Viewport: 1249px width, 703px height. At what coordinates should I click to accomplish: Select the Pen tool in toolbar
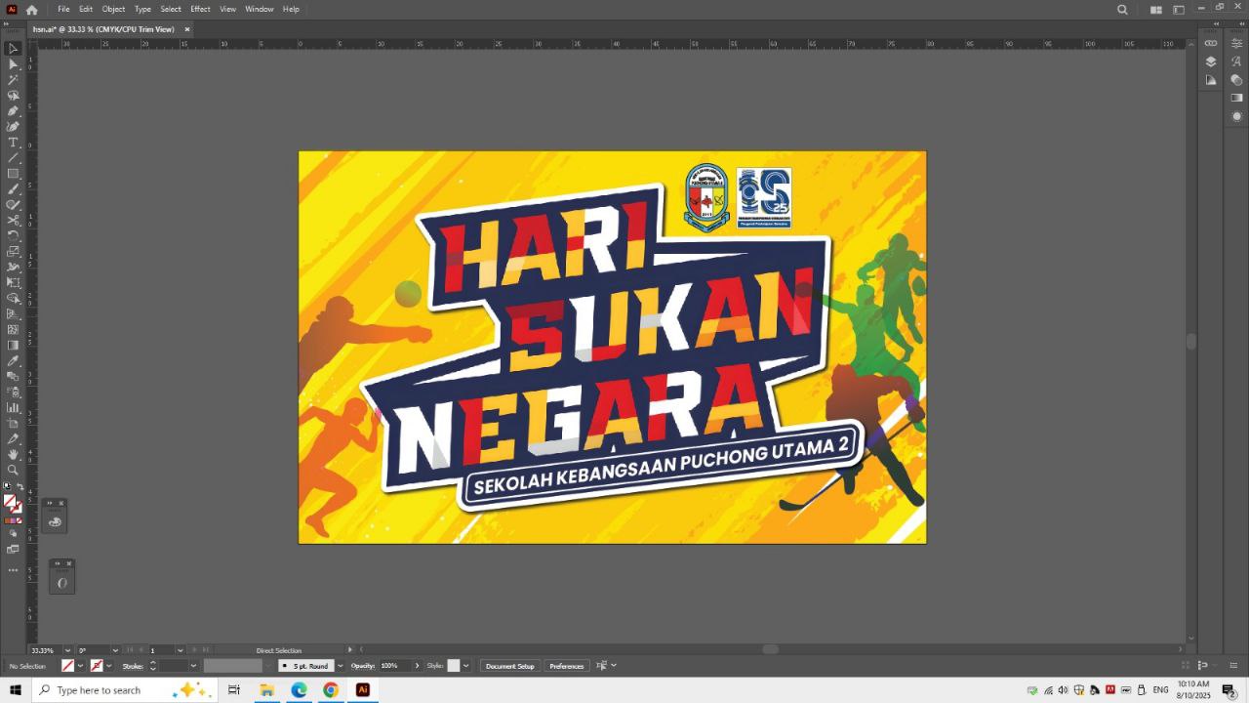coord(13,111)
